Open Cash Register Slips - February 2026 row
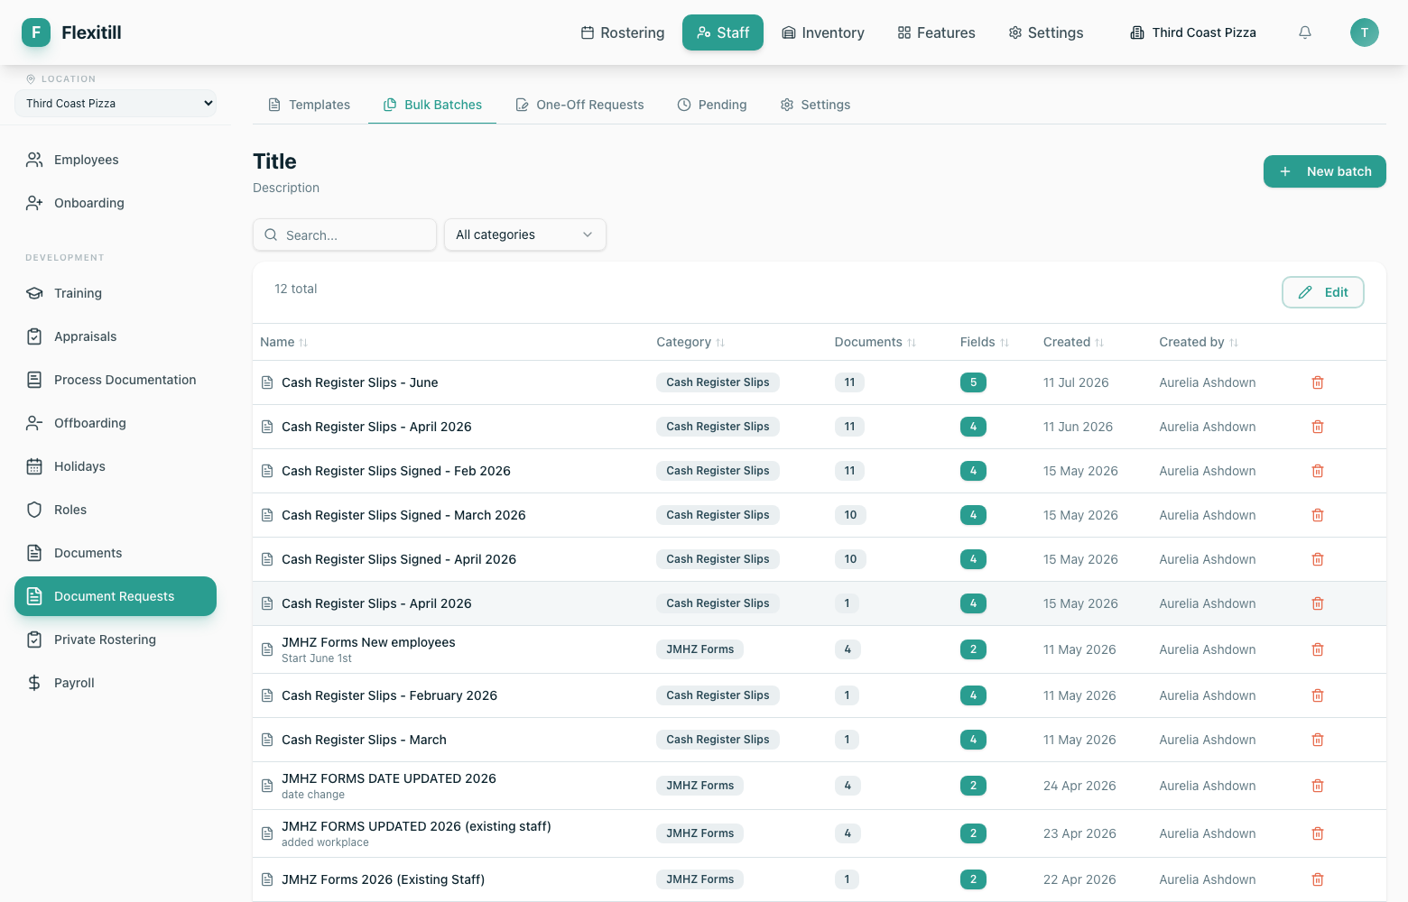The height and width of the screenshot is (902, 1408). click(819, 695)
